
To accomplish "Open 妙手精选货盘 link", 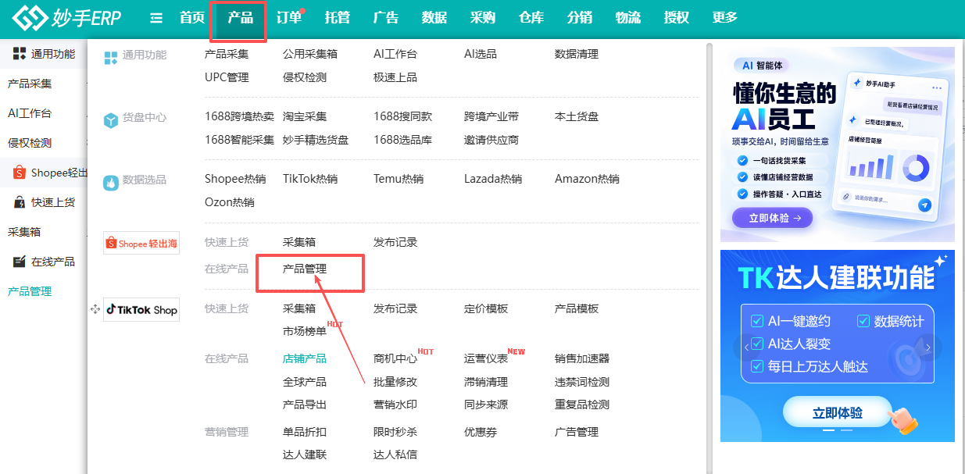I will click(316, 140).
